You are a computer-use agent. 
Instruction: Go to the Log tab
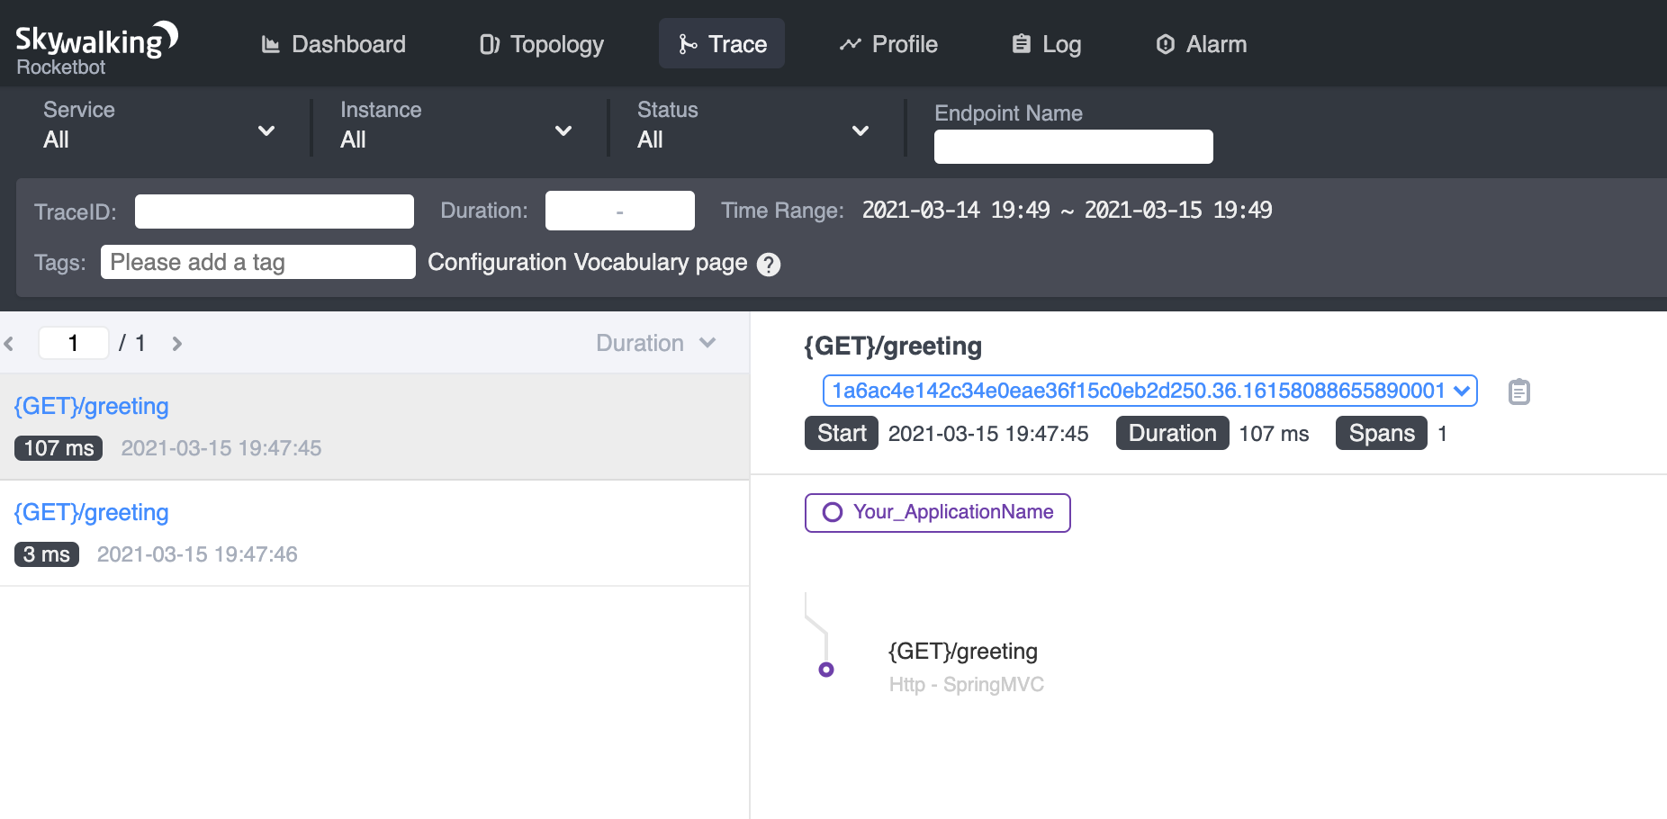point(1046,44)
